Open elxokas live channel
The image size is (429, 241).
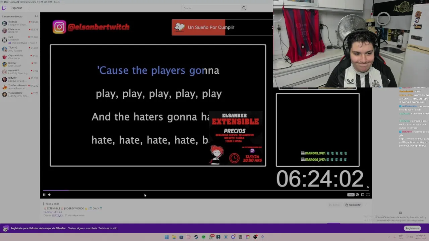(20, 23)
